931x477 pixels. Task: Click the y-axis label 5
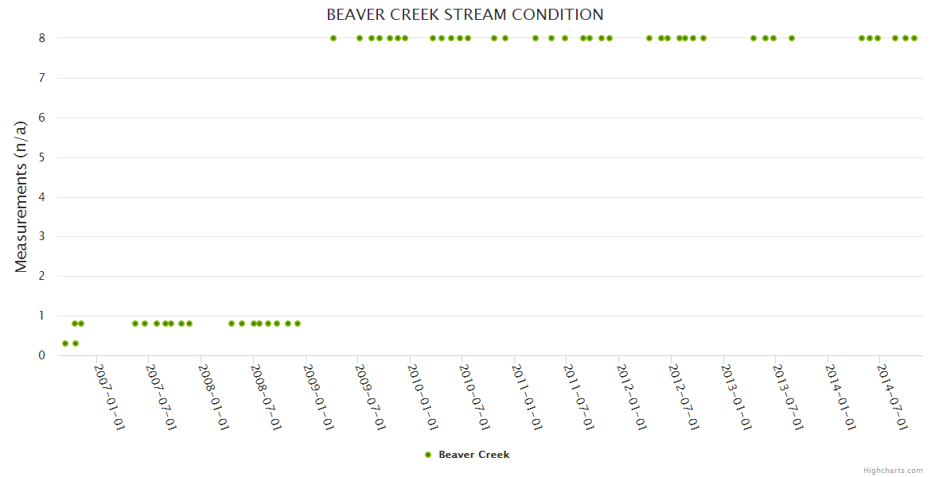point(41,157)
